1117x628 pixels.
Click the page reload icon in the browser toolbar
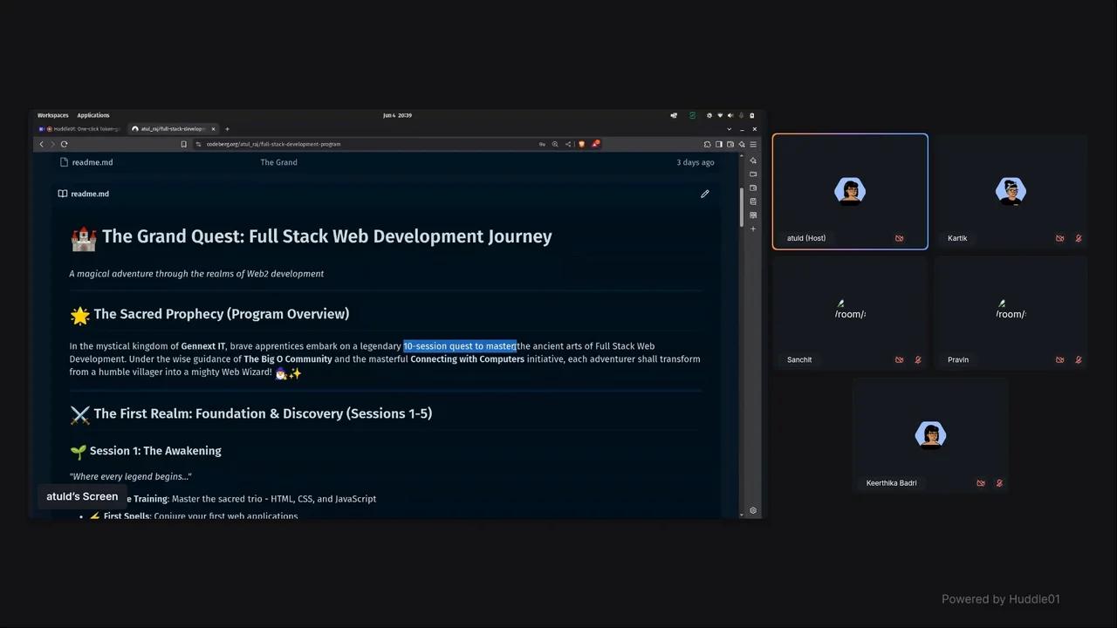coord(65,144)
